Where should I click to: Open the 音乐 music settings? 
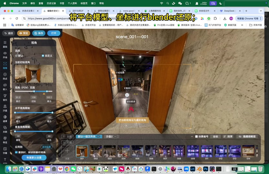[x=5, y=97]
